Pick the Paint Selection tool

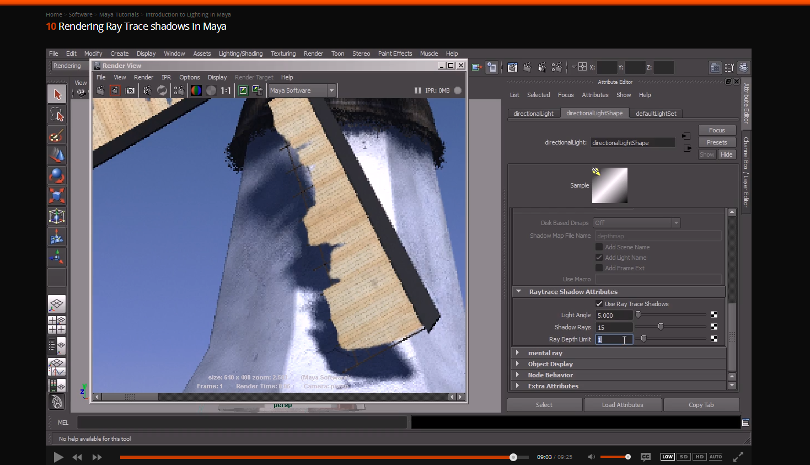[57, 135]
